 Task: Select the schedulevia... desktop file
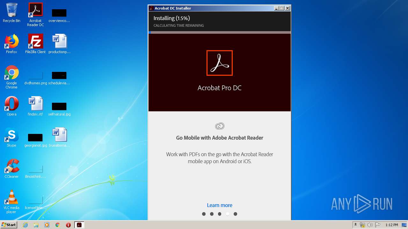59,78
